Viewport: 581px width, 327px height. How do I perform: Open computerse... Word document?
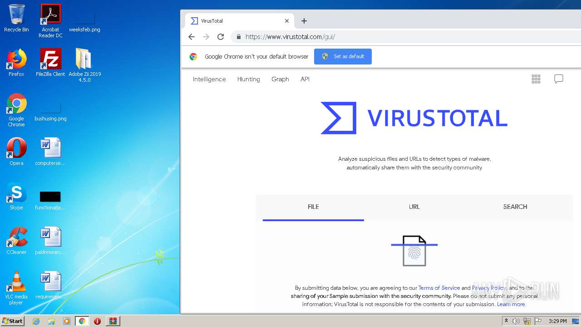point(50,152)
